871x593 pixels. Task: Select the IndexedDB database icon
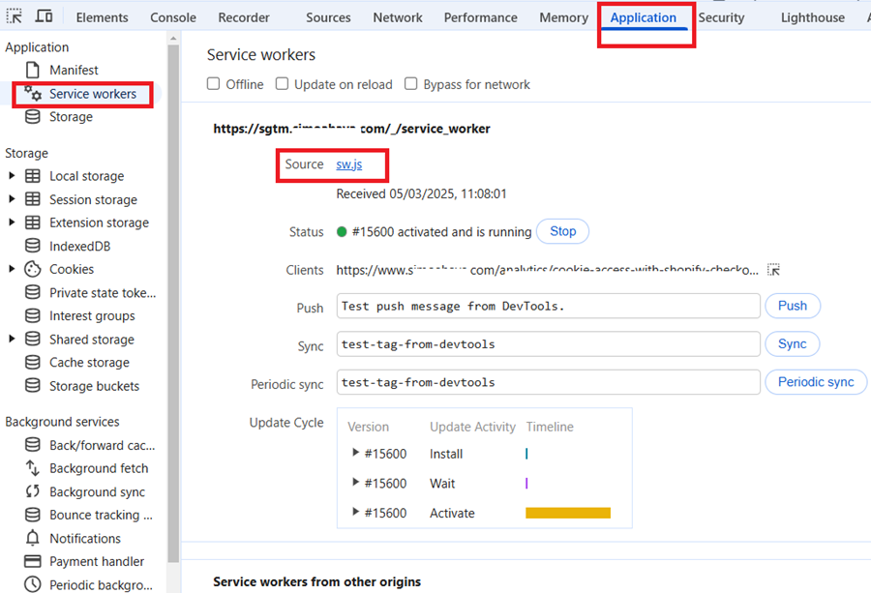point(31,246)
